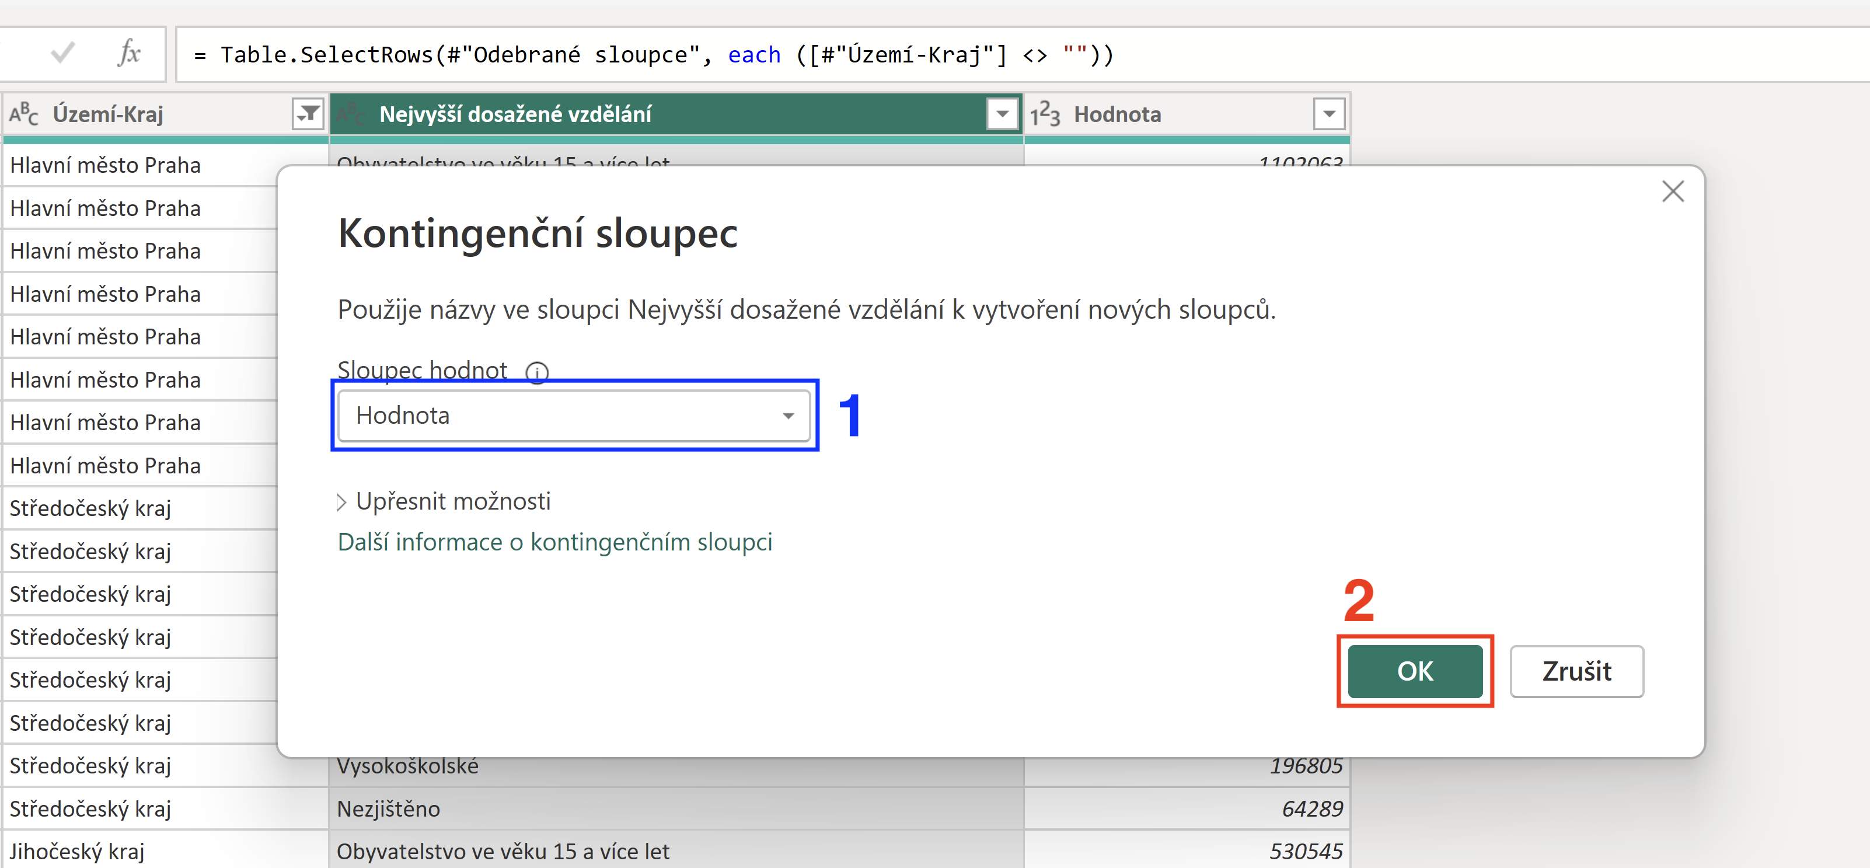
Task: Open the Území-Kraj column filter button
Action: click(x=308, y=114)
